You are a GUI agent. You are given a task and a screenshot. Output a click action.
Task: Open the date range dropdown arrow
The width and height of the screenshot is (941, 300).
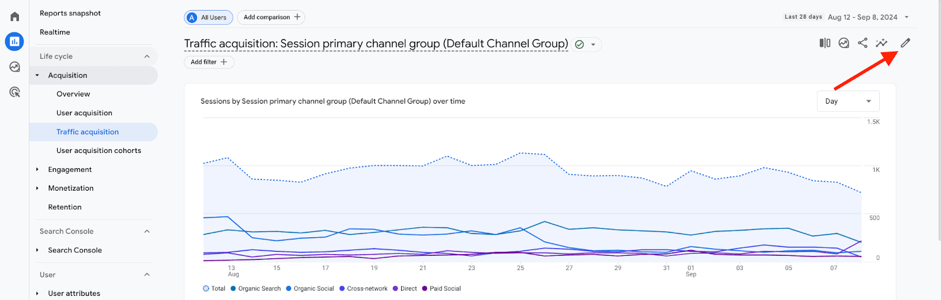coord(906,17)
